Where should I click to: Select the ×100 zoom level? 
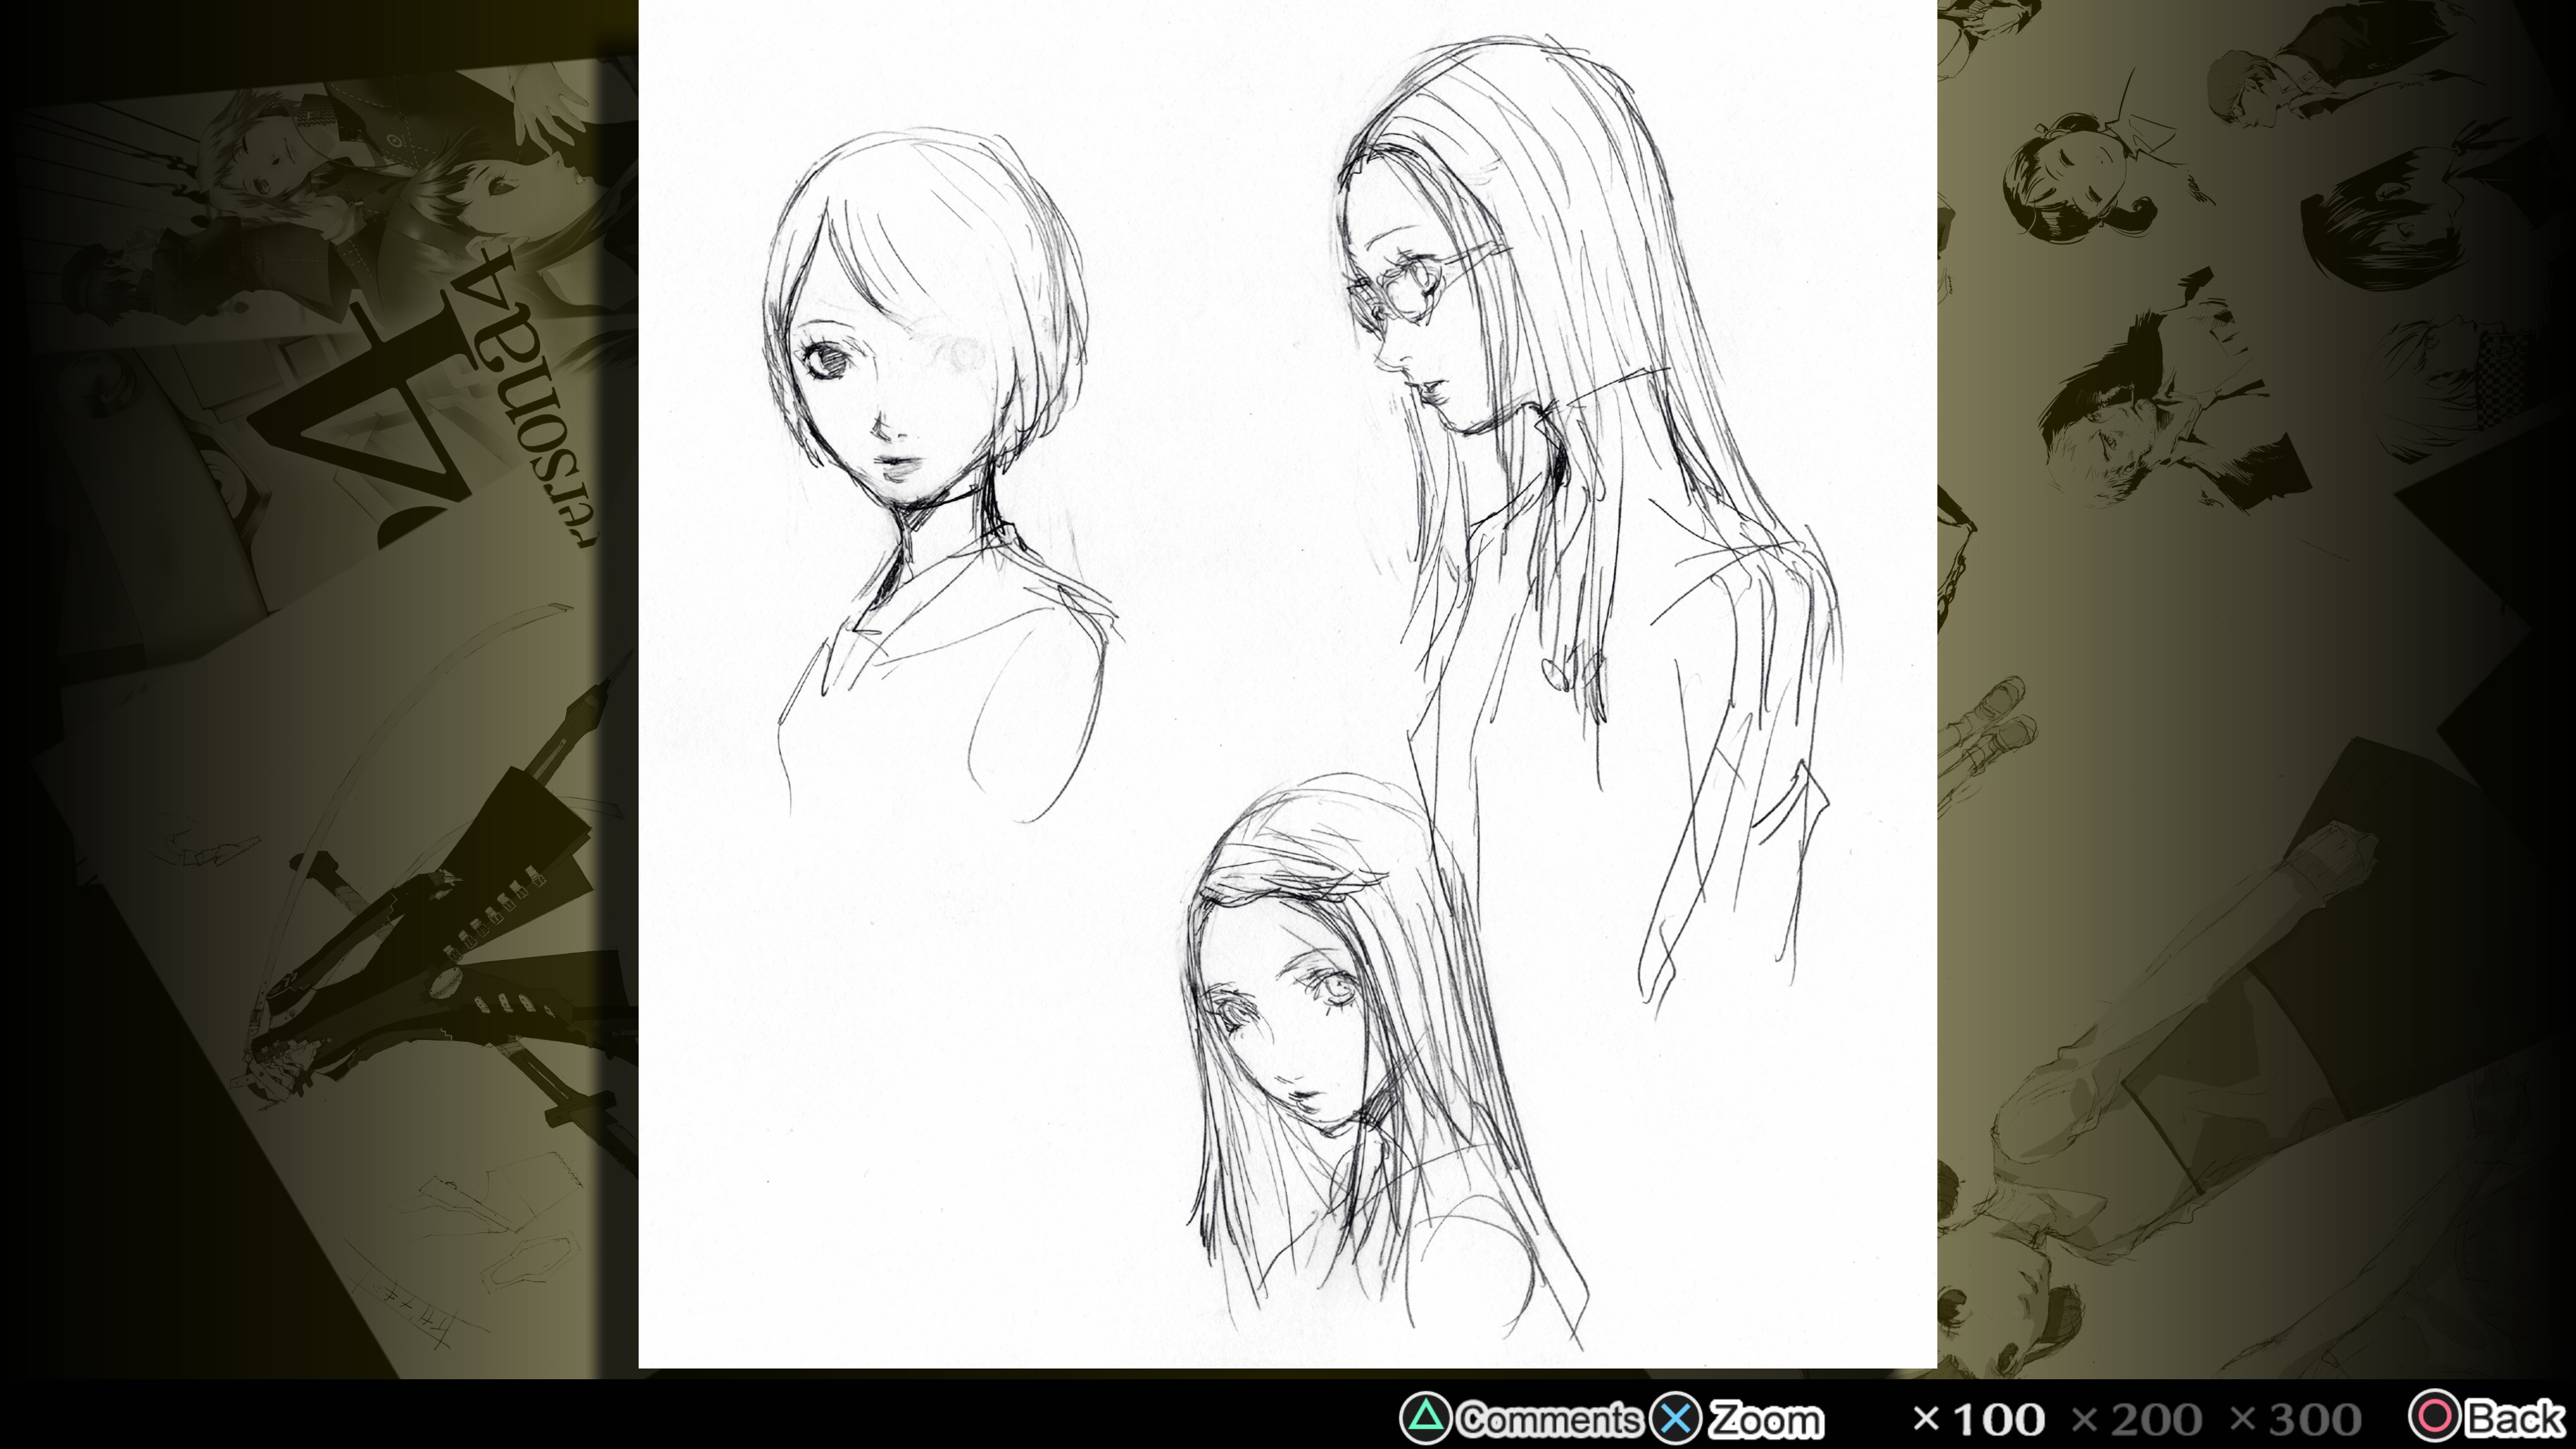click(x=1978, y=1419)
